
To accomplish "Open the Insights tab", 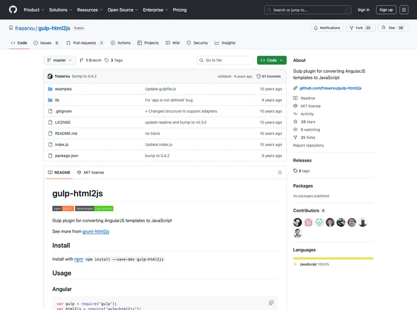I will pyautogui.click(x=225, y=43).
